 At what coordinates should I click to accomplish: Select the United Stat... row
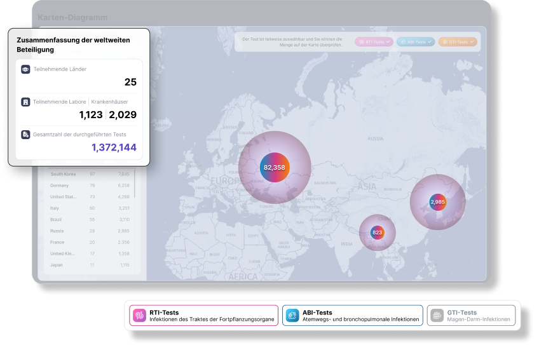90,197
